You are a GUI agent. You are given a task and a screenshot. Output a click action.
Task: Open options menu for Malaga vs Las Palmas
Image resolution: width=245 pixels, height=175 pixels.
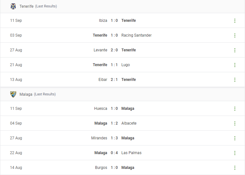coord(235,153)
